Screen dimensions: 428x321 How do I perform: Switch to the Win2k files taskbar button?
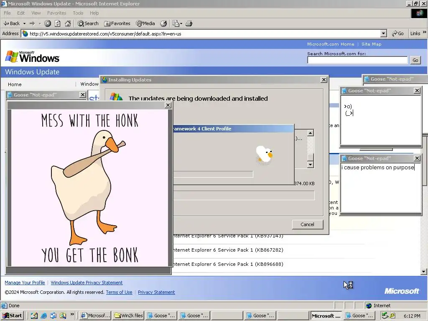pos(129,316)
